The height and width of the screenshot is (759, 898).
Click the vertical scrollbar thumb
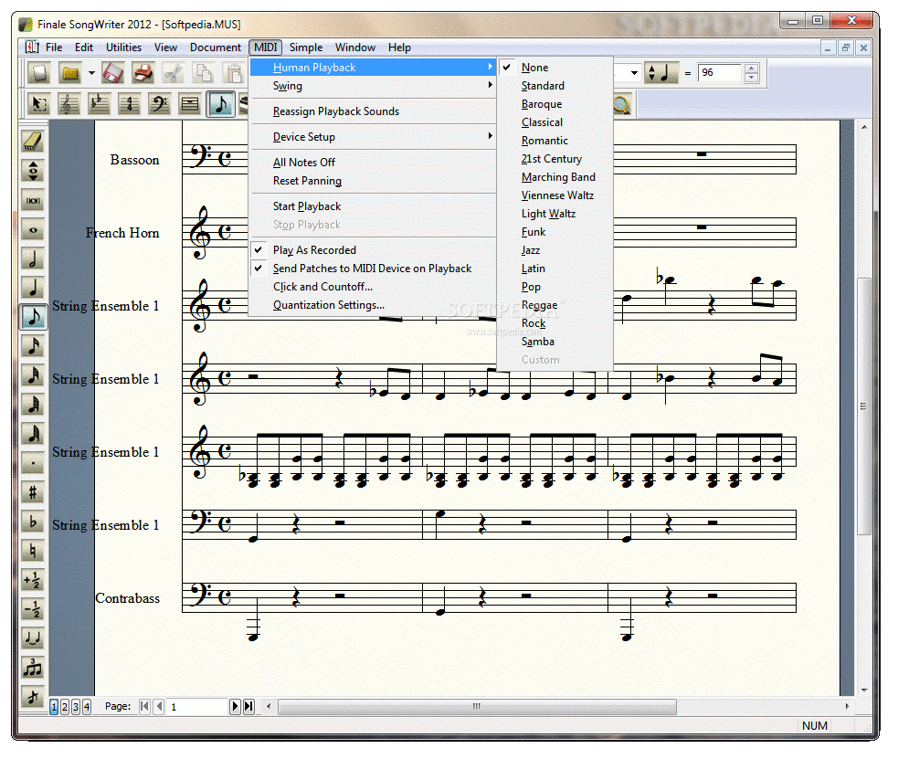pyautogui.click(x=864, y=406)
